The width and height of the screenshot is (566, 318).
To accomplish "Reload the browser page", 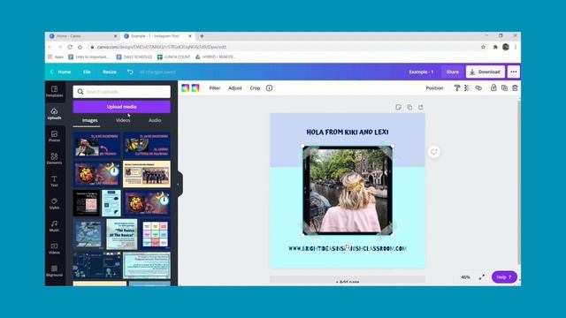I will point(70,47).
